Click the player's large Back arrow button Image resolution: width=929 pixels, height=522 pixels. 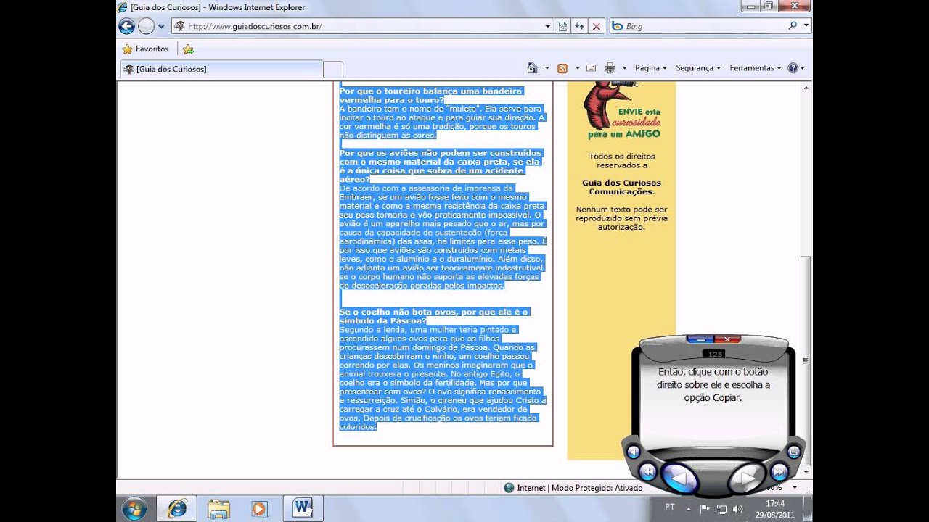pos(680,478)
